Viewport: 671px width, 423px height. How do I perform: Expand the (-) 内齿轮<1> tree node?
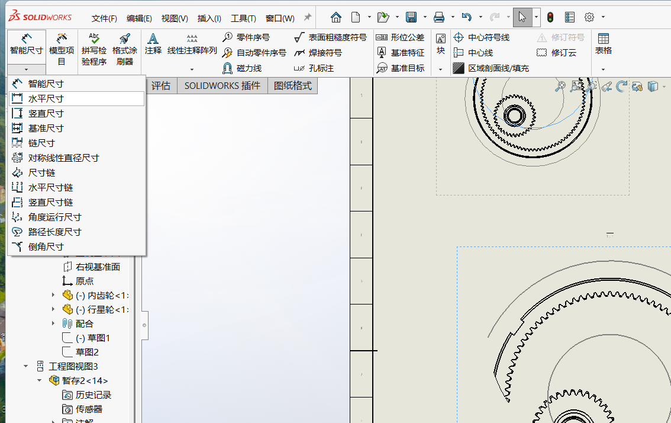click(x=53, y=295)
